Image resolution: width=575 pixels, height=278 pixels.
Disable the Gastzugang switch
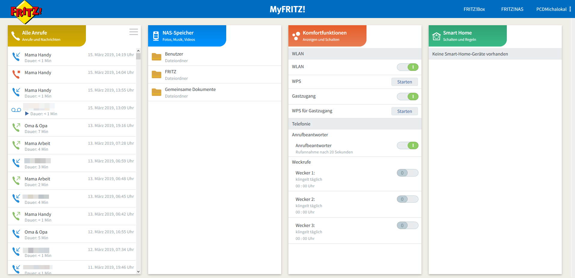(x=407, y=97)
